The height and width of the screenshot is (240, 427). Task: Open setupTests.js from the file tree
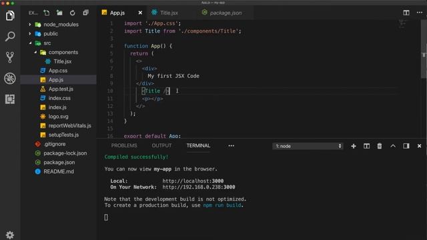(58, 135)
